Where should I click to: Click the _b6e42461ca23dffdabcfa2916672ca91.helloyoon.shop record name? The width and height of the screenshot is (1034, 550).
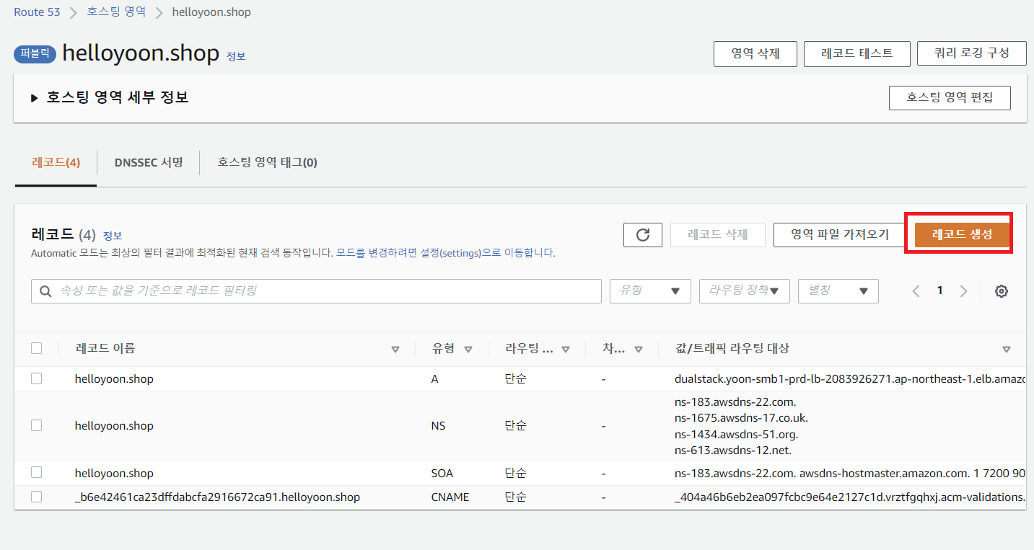coord(217,497)
